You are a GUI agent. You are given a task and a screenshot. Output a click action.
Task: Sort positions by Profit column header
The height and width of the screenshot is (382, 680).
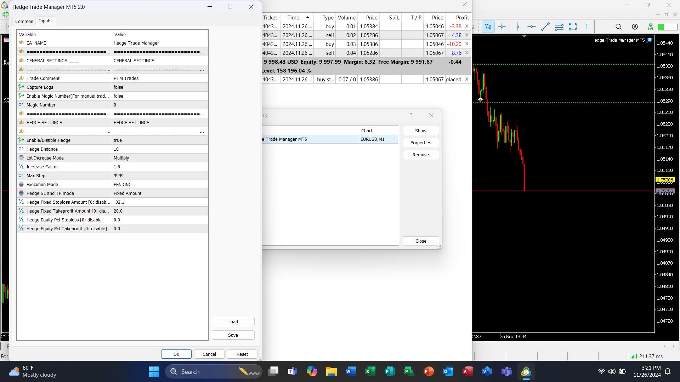[x=459, y=17]
